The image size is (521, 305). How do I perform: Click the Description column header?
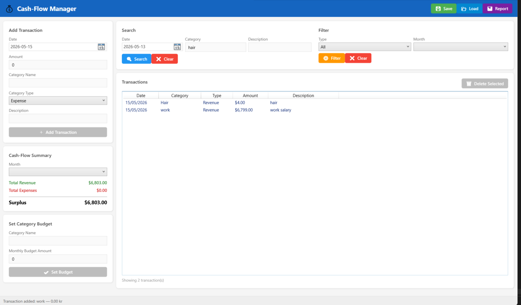(303, 95)
